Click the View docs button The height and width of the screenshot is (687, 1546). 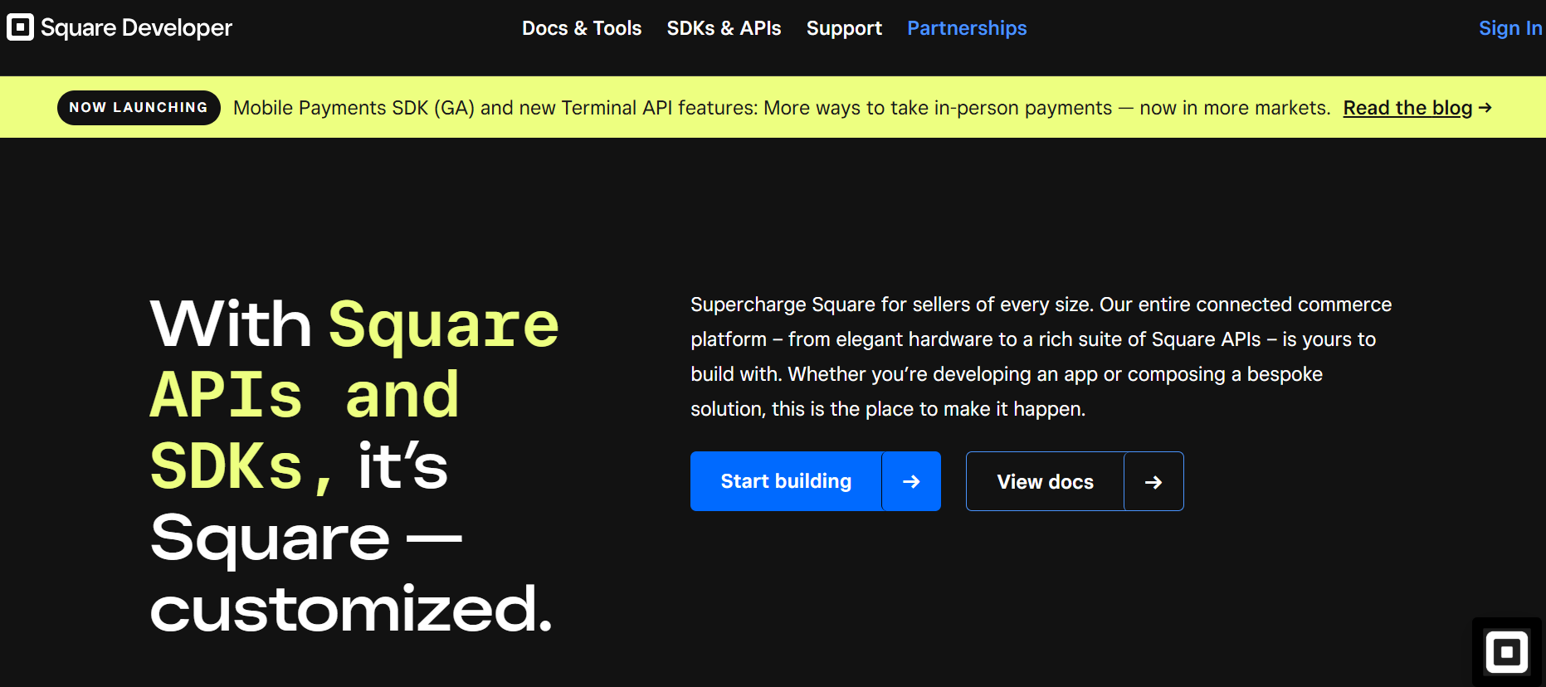pos(1046,481)
